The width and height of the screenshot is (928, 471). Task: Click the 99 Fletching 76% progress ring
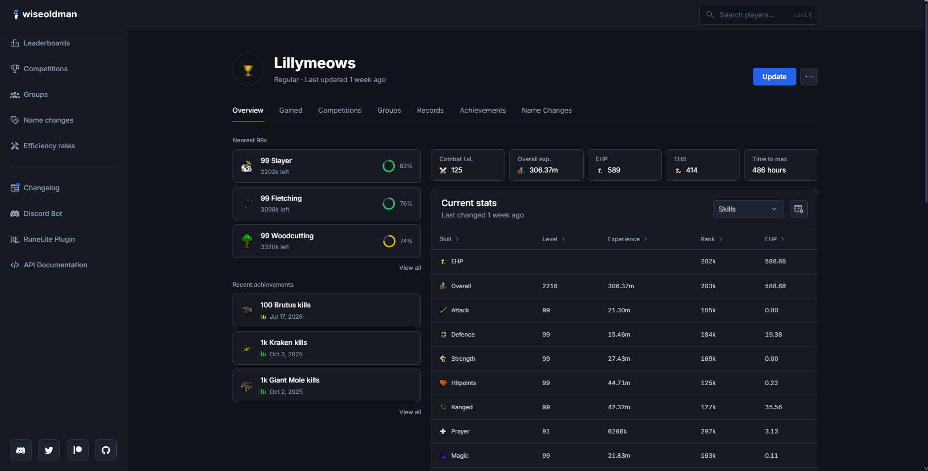coord(389,204)
